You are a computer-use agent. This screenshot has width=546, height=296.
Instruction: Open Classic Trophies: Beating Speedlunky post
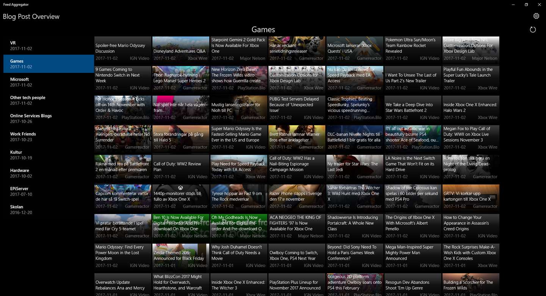(x=355, y=110)
